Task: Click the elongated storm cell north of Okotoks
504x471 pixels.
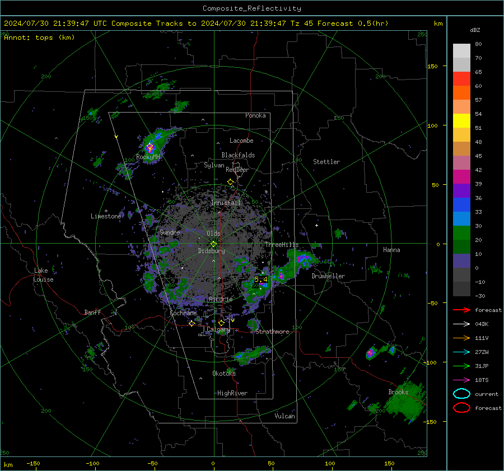Action: (x=251, y=355)
